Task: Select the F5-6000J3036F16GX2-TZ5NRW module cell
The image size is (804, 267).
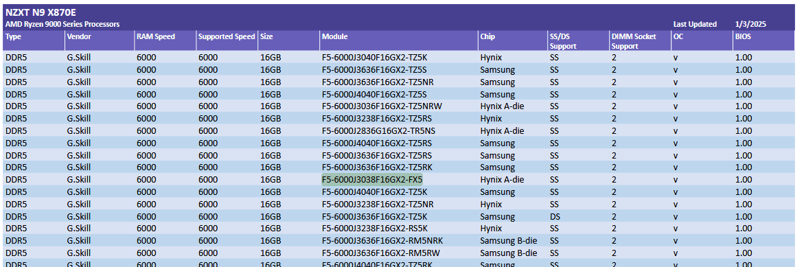Action: (382, 106)
